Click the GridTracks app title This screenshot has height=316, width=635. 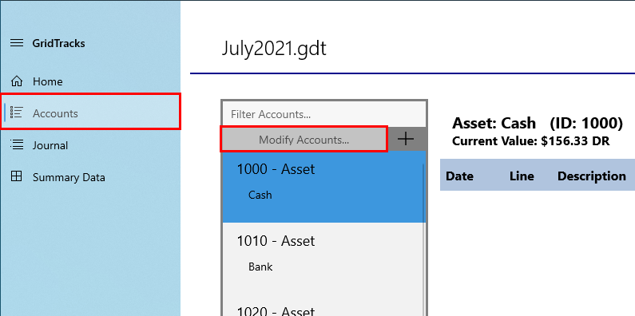[x=59, y=43]
